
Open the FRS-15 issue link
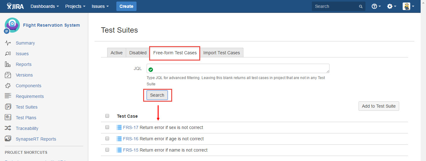coord(131,150)
